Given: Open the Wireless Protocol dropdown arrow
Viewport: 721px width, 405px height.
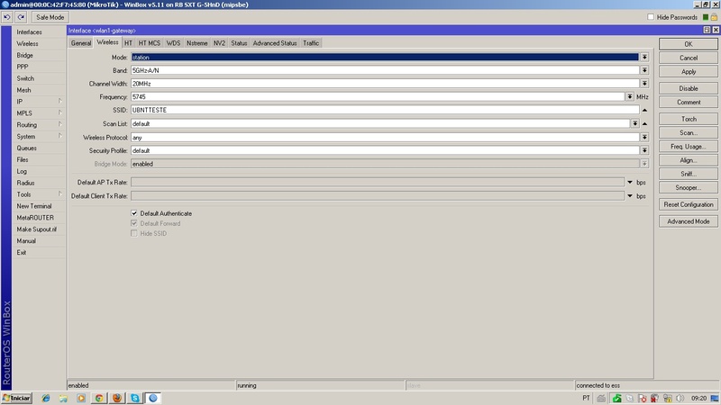Looking at the screenshot, I should pyautogui.click(x=644, y=138).
